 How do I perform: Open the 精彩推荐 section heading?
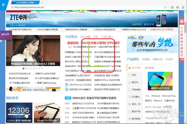(12, 98)
